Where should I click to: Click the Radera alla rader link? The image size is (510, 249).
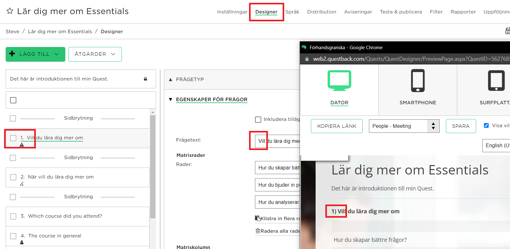pyautogui.click(x=280, y=231)
